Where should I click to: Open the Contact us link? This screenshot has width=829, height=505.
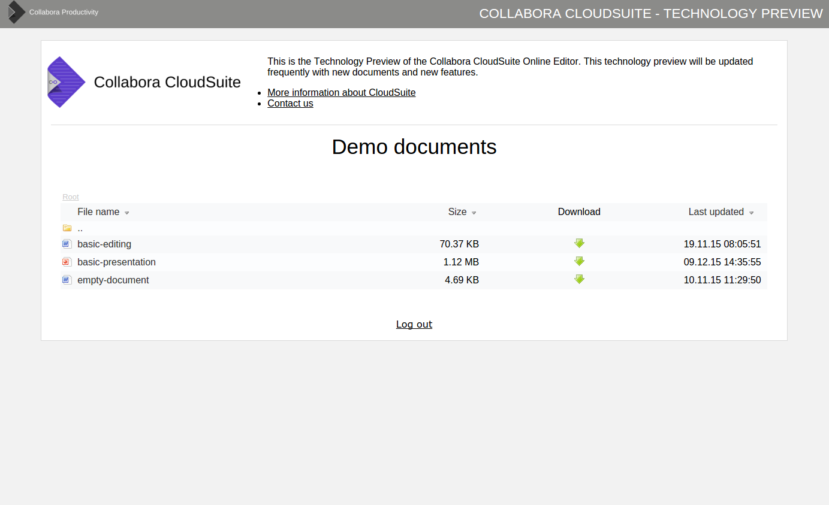coord(290,103)
